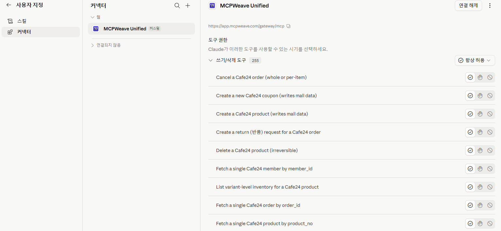
Task: Set needs-approval hand icon for Create a Cafe24 product
Action: point(480,114)
